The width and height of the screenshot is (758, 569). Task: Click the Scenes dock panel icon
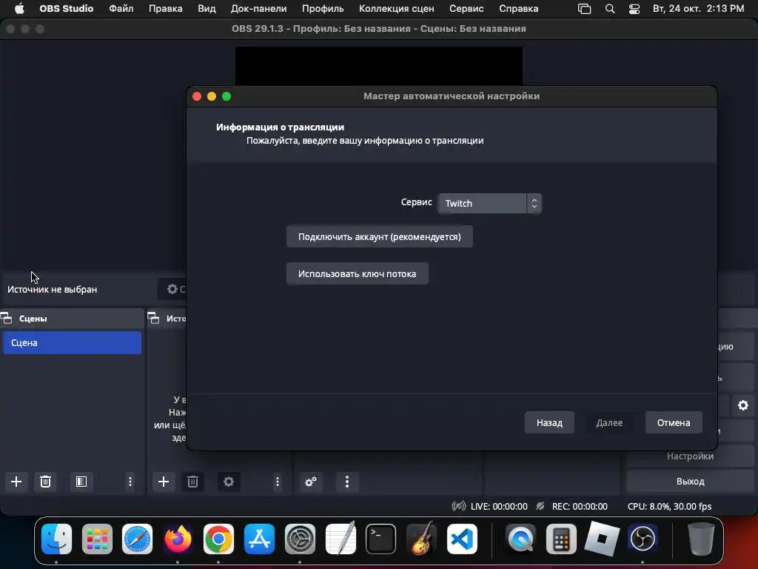click(6, 319)
